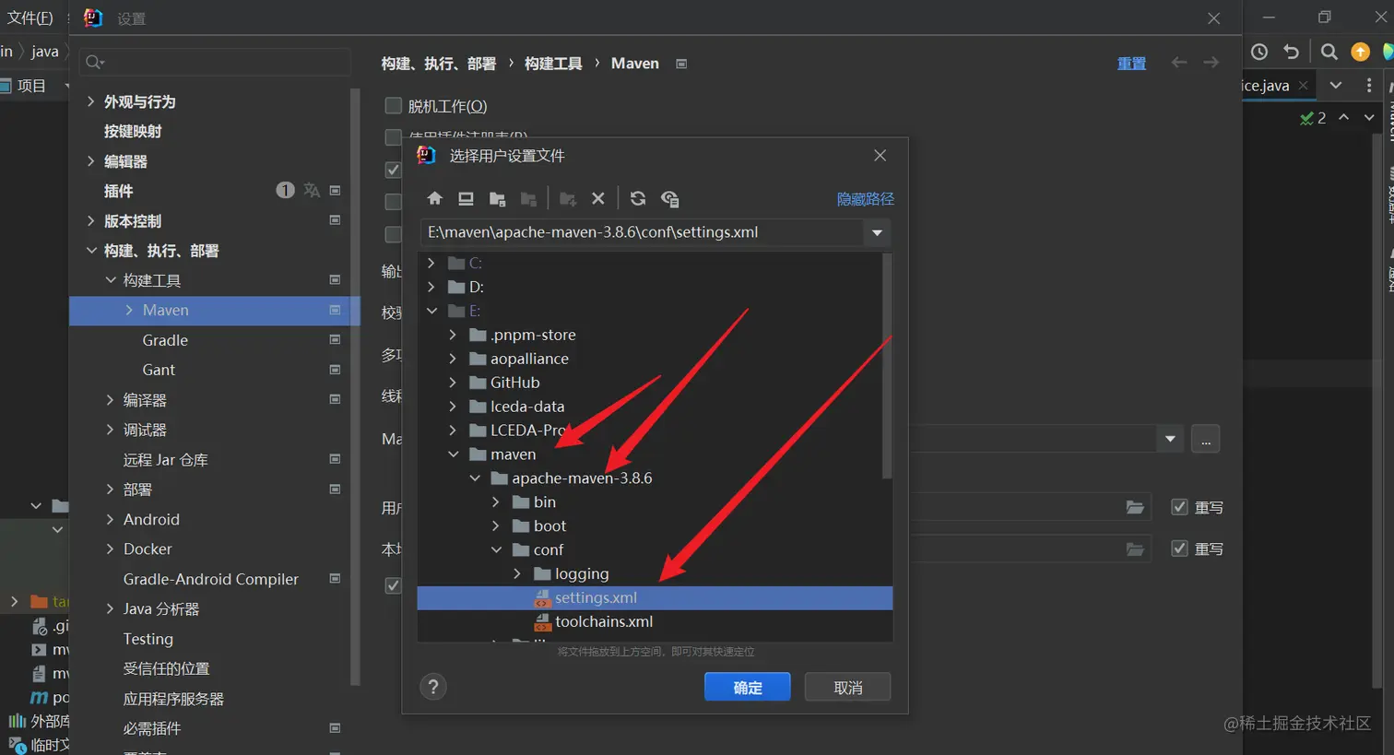Collapse the conf folder node
1394x755 pixels.
click(496, 549)
